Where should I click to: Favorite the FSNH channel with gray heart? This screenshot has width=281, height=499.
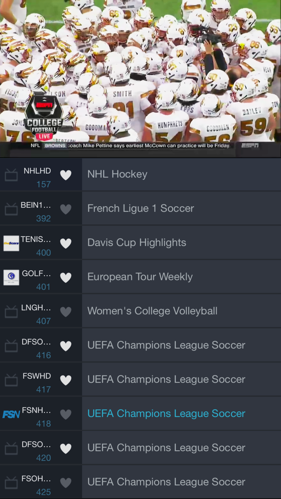tap(66, 414)
